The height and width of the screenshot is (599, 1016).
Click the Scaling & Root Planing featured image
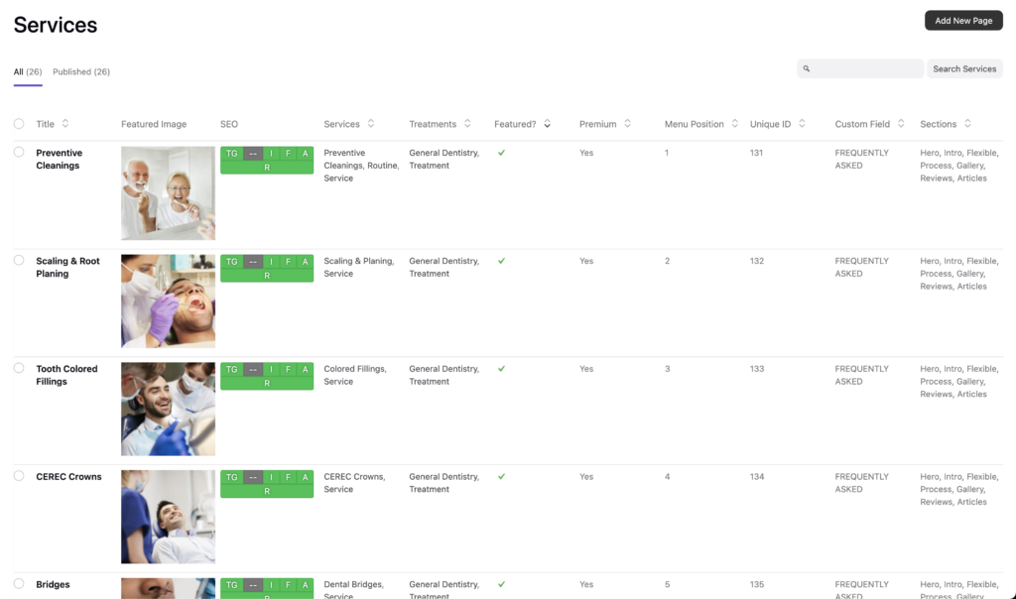[168, 301]
